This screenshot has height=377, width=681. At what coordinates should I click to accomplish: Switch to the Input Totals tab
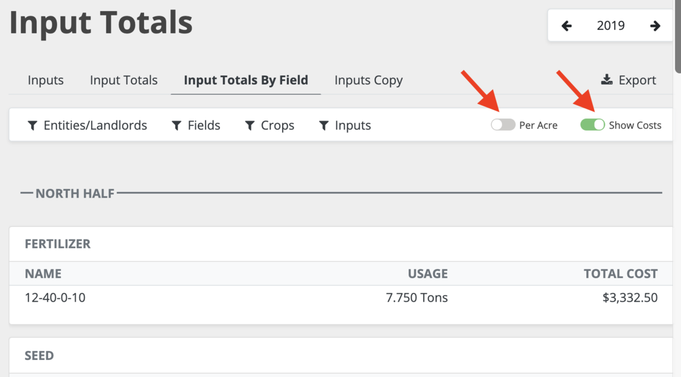[123, 80]
